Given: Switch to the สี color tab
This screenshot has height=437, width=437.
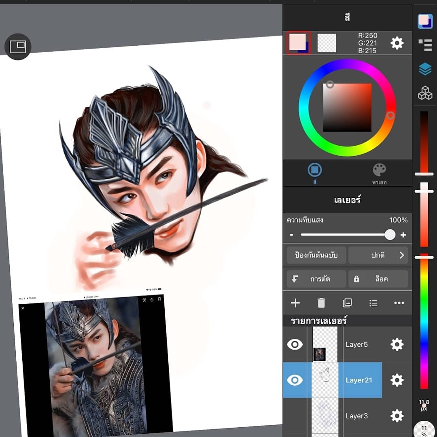Looking at the screenshot, I should click(x=315, y=174).
